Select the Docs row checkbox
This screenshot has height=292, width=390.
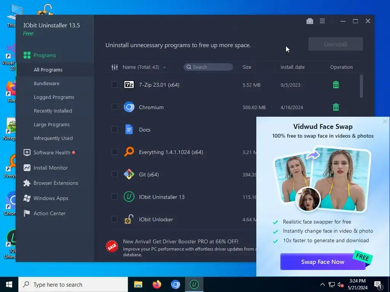coord(114,129)
